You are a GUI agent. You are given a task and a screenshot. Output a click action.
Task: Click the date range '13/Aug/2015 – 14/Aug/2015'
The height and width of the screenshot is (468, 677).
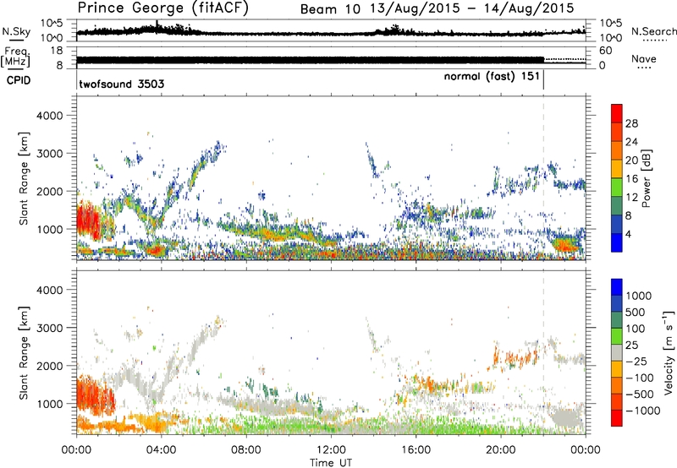pos(472,8)
